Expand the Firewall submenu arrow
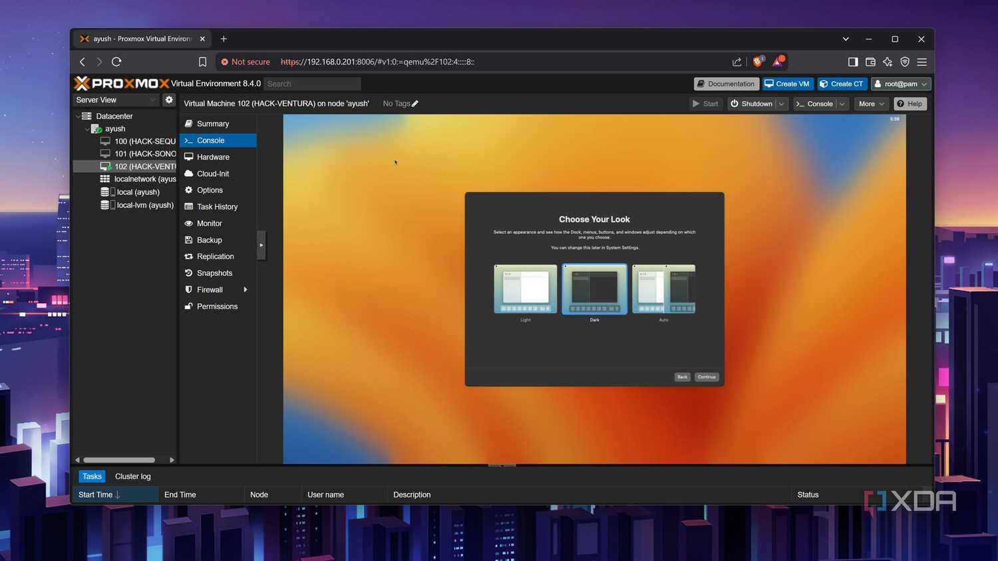The image size is (998, 561). pos(246,290)
